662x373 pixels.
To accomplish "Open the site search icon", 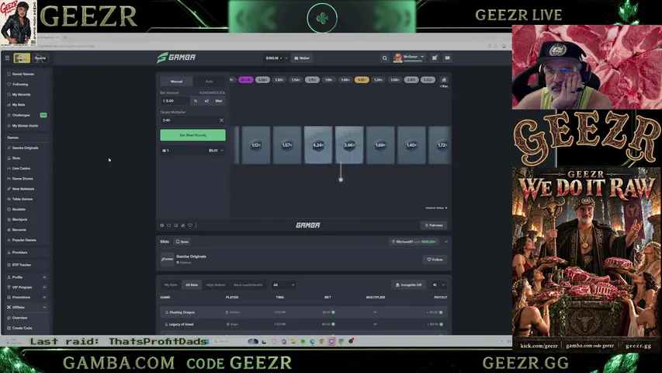I will coord(385,58).
